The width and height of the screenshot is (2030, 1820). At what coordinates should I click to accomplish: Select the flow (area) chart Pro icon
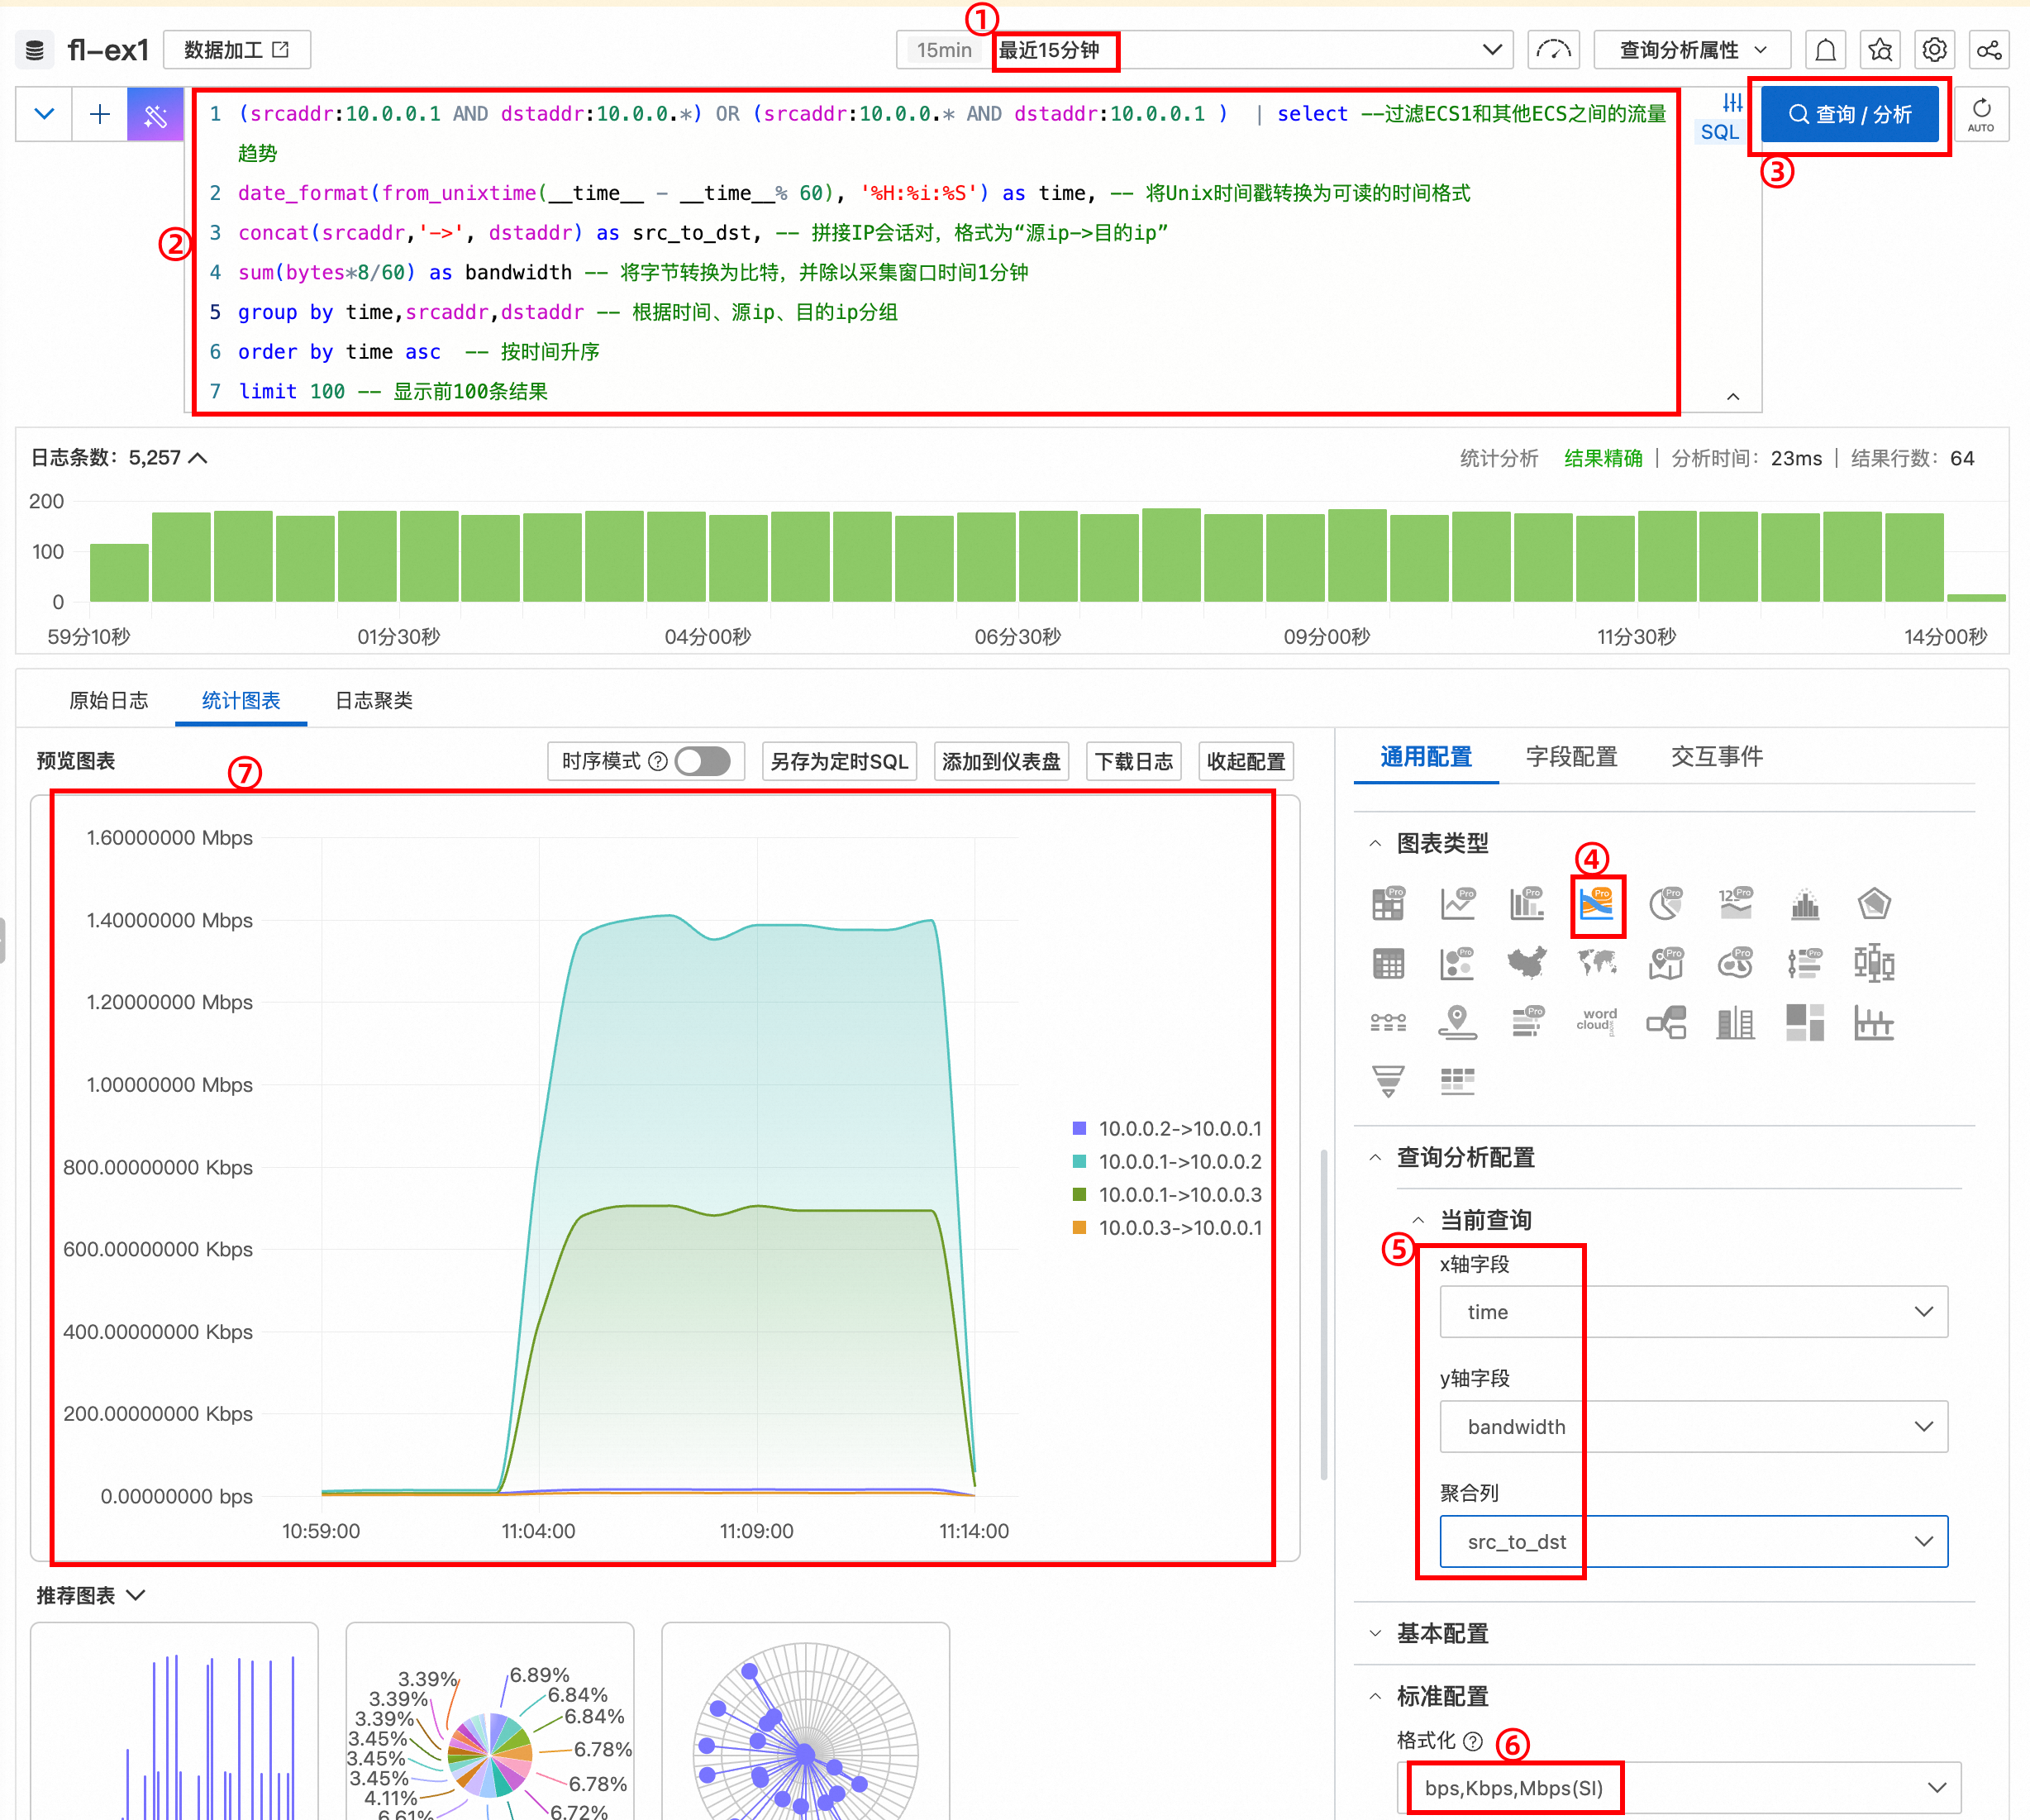1597,903
